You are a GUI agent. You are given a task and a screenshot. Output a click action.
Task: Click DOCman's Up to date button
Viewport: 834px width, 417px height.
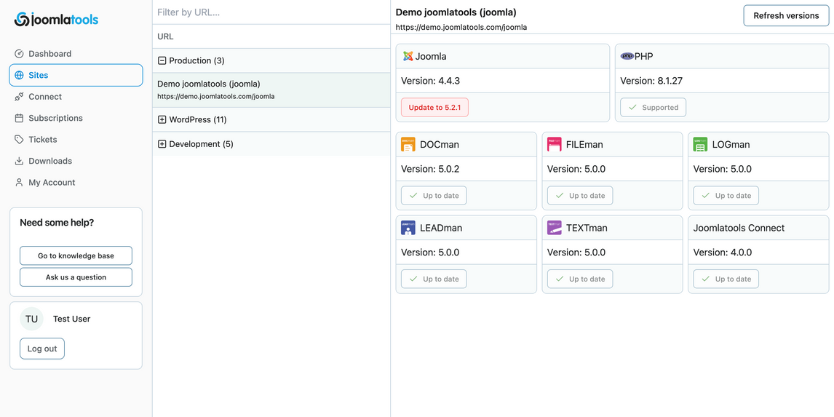click(x=434, y=196)
